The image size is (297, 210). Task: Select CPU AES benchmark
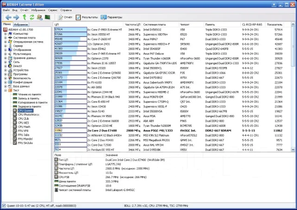(23, 123)
